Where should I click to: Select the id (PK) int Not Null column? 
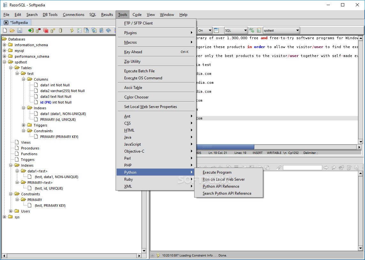point(56,102)
